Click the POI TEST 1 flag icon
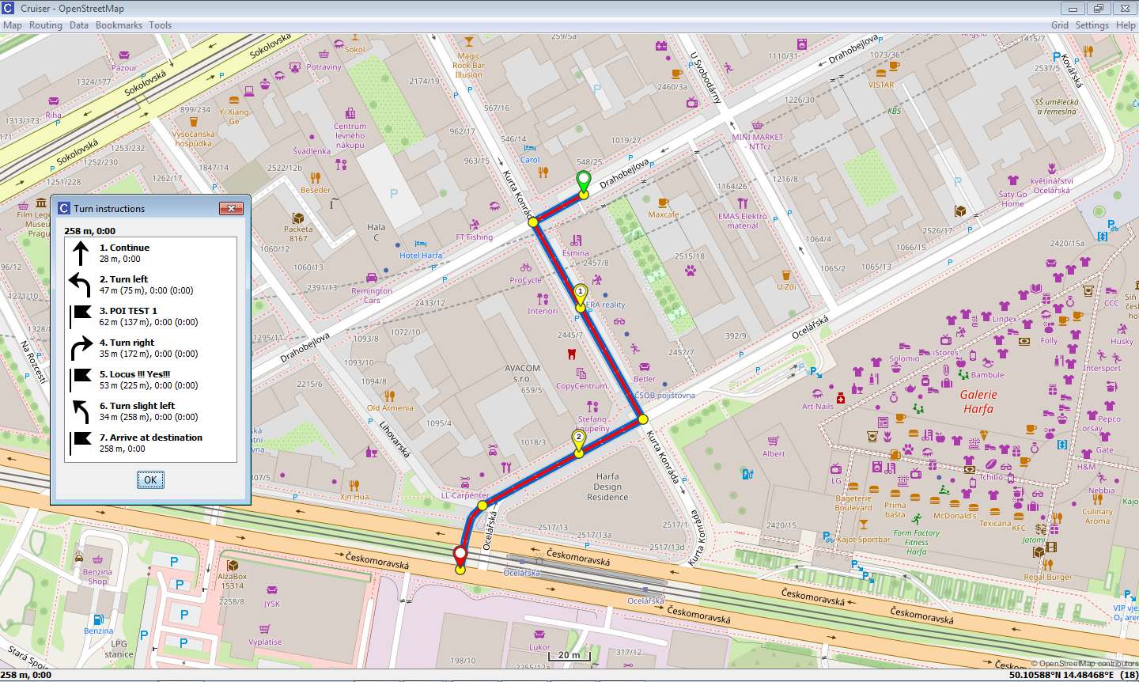The width and height of the screenshot is (1139, 682). 80,316
